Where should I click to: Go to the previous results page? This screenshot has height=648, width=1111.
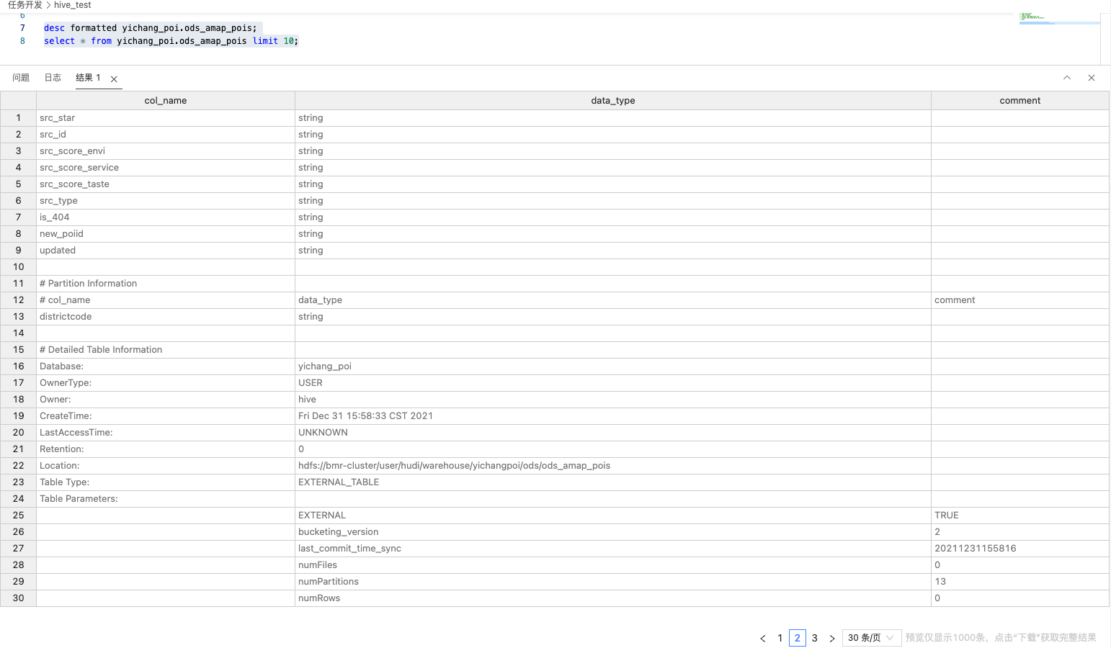coord(763,638)
